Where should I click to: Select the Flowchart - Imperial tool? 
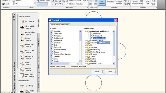pyautogui.click(x=25, y=69)
